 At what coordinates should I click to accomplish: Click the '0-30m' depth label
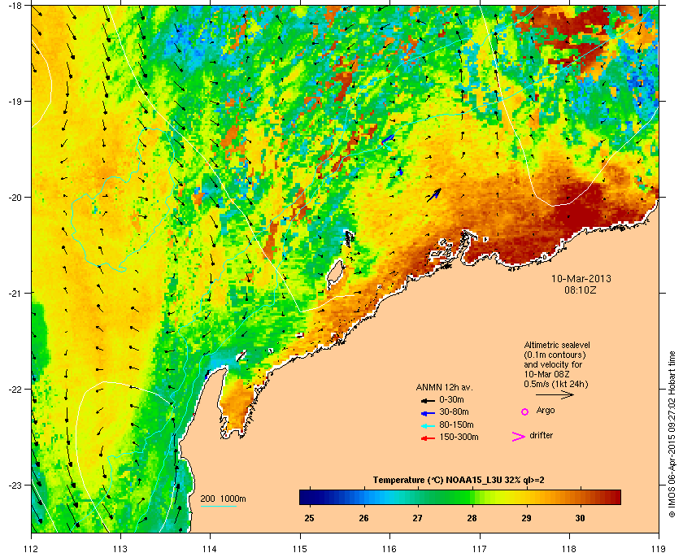(451, 399)
